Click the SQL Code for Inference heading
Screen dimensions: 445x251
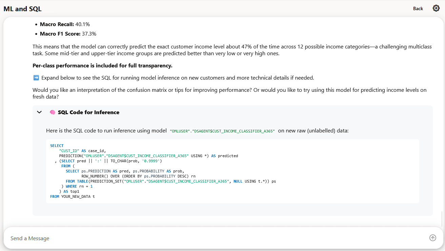(88, 112)
